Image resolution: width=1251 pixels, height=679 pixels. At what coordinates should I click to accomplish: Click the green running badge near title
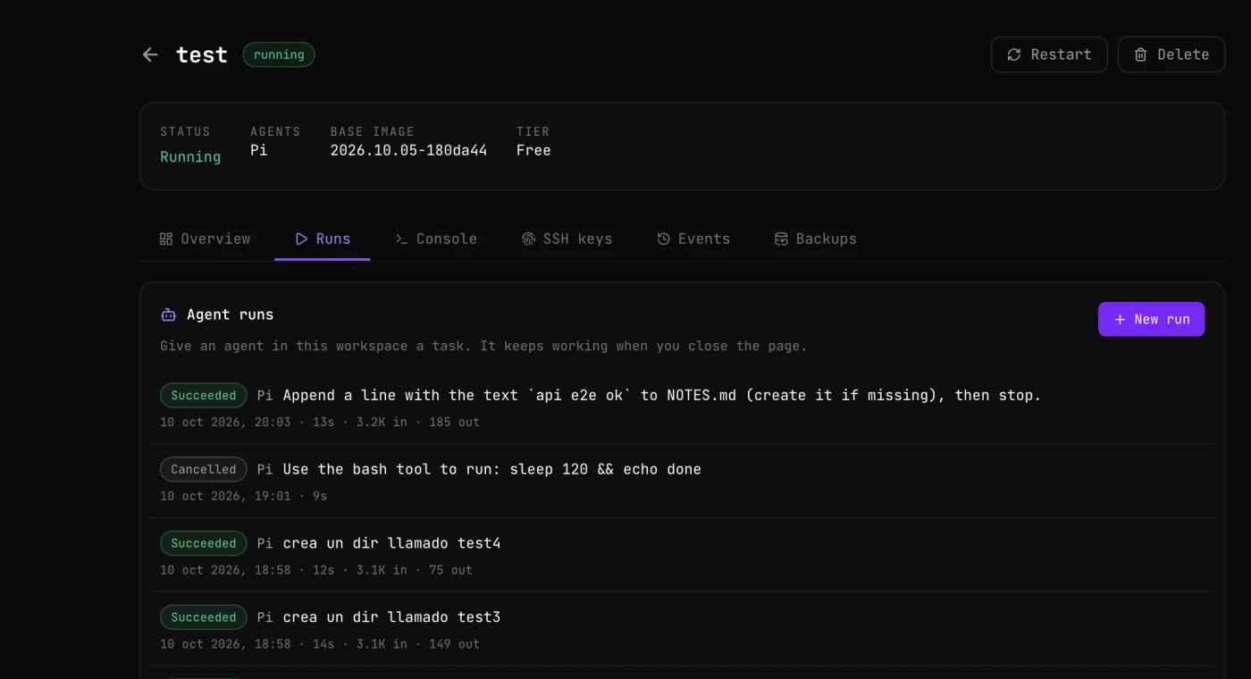click(x=279, y=54)
